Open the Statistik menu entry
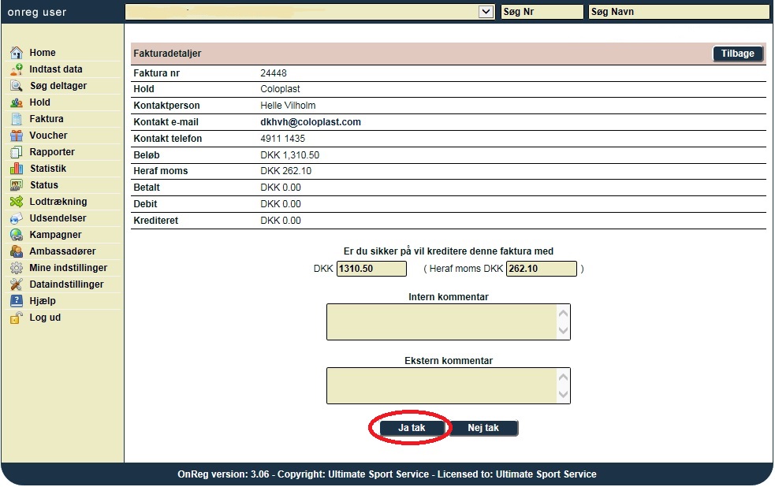Screen dimensions: 775x487 48,169
